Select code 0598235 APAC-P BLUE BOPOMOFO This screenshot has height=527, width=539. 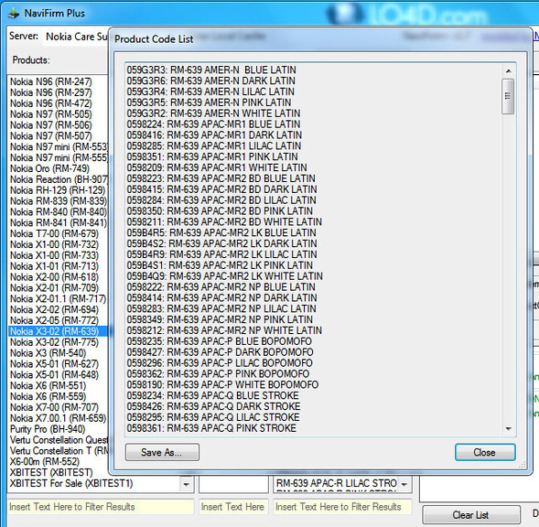pyautogui.click(x=220, y=341)
